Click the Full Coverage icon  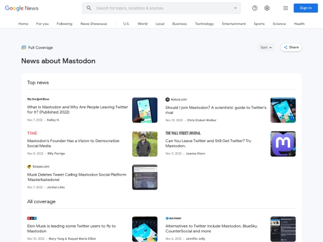[x=24, y=48]
